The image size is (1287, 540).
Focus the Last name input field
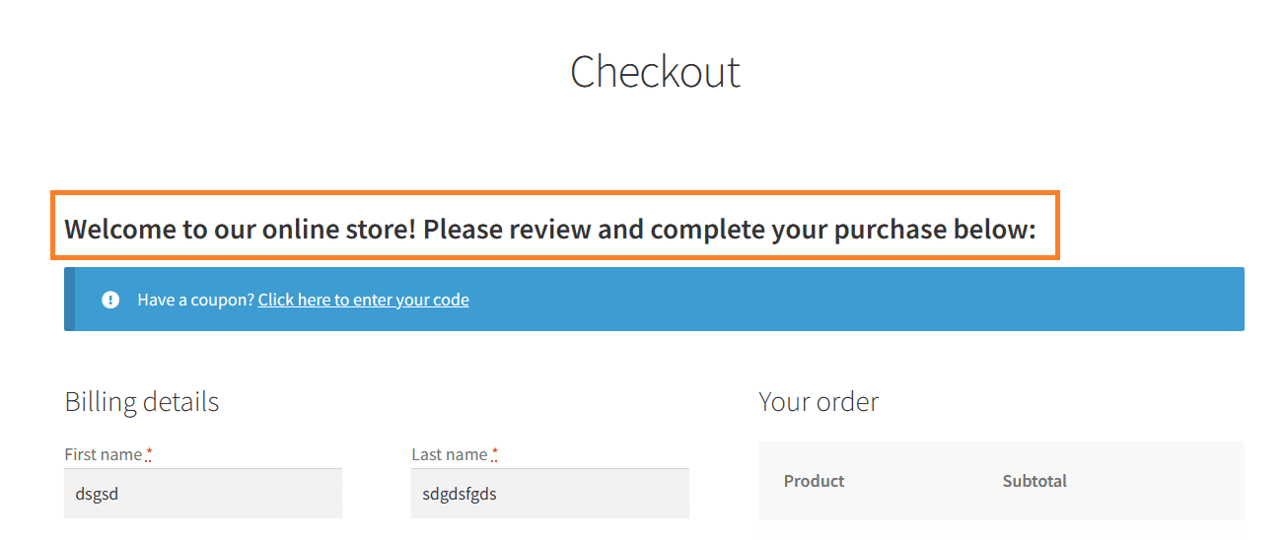pyautogui.click(x=550, y=494)
